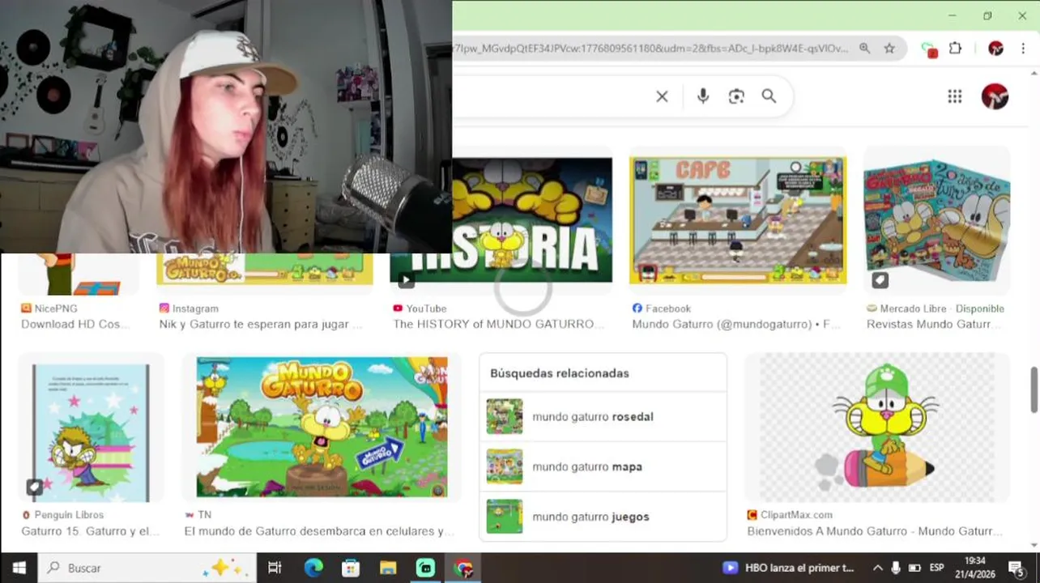Click the page vertical scrollbar thumb
This screenshot has height=583, width=1040.
(x=1034, y=389)
